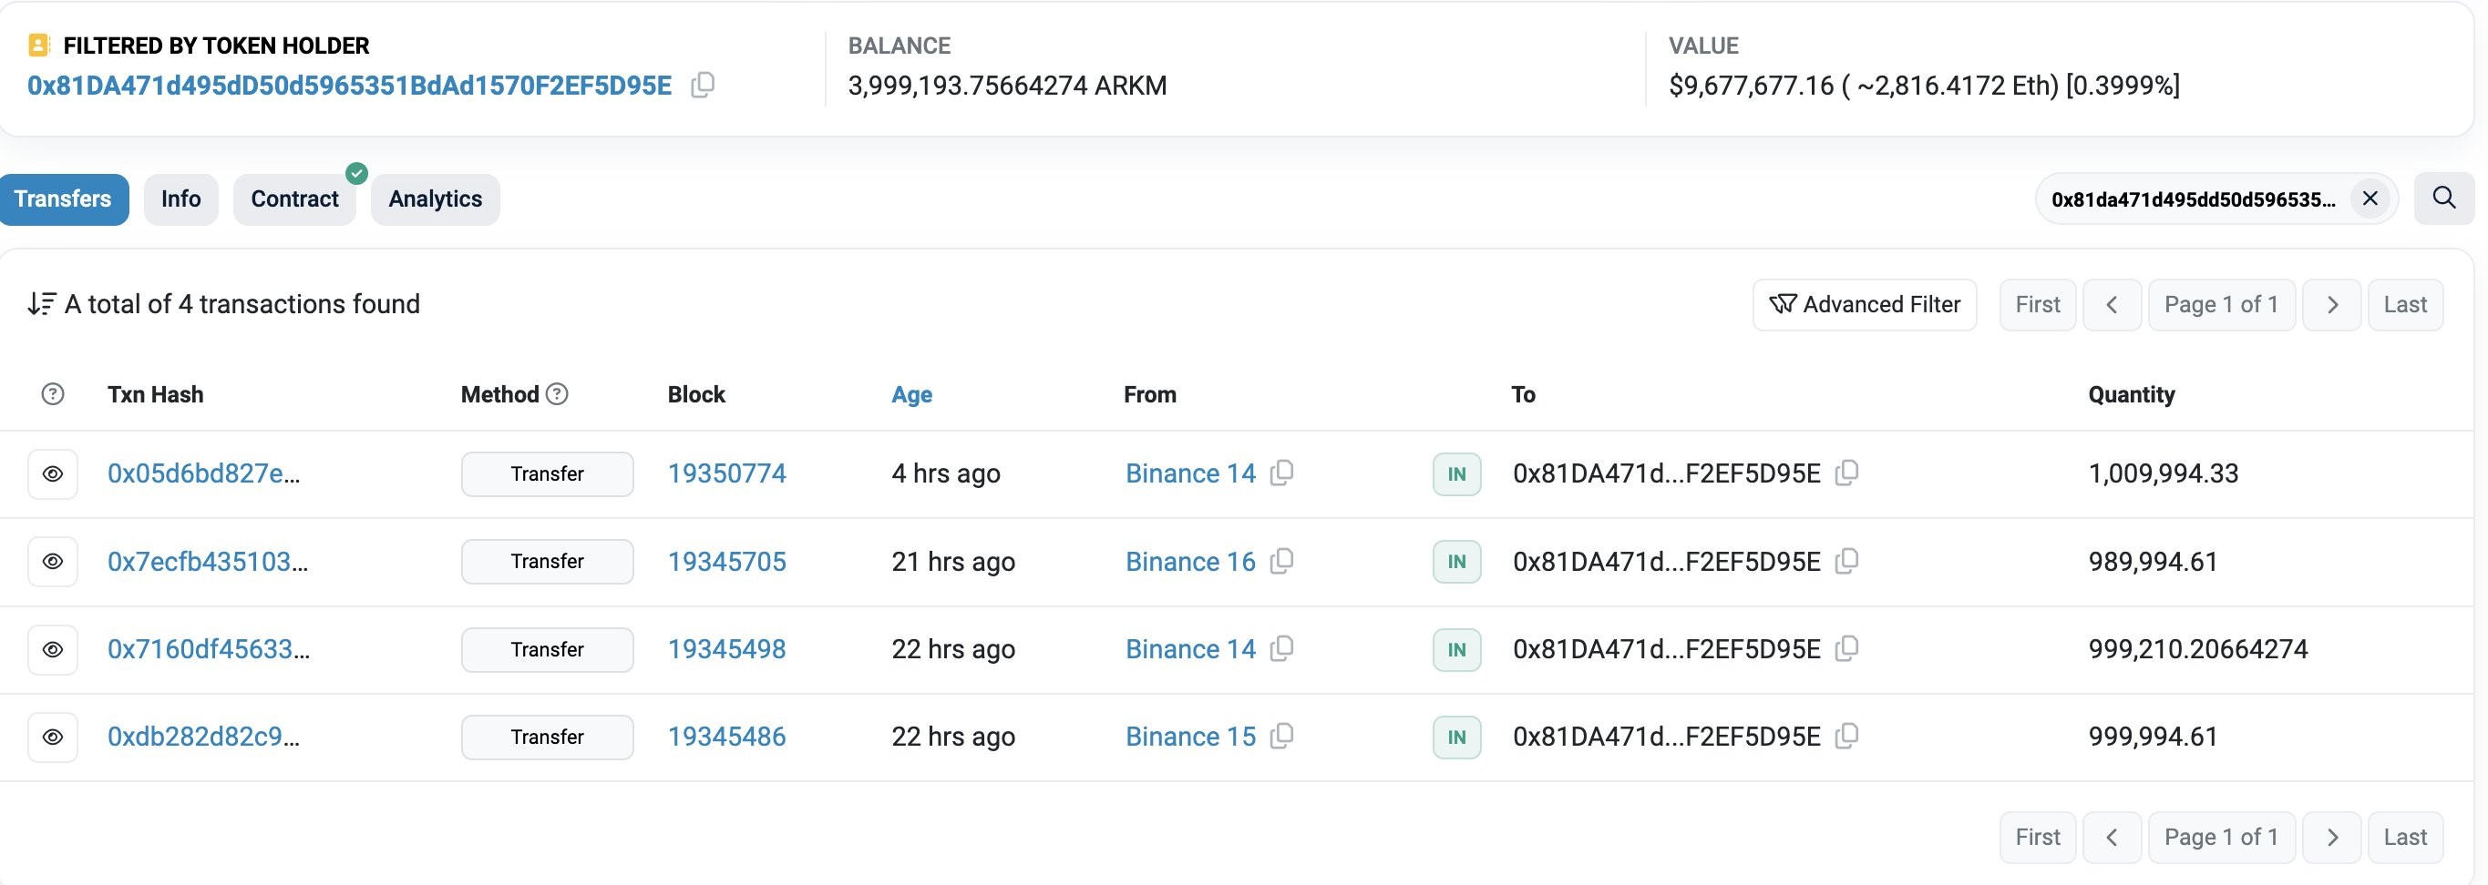Open the Method column help tooltip
The height and width of the screenshot is (885, 2488).
pos(557,393)
